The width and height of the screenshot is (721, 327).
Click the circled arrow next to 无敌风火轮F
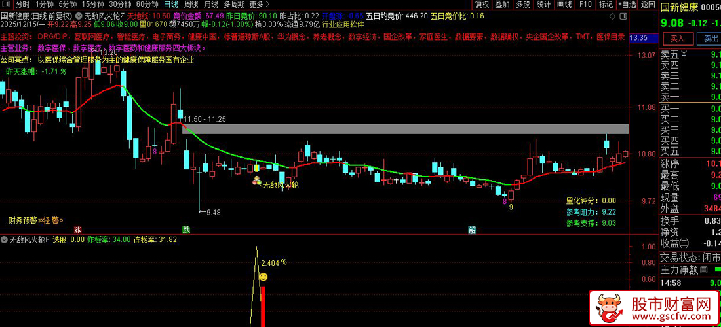point(4,239)
